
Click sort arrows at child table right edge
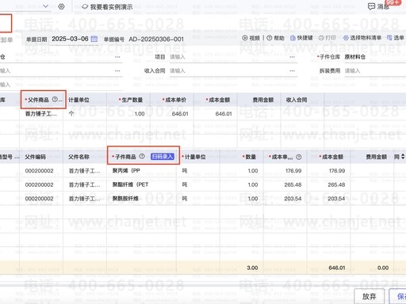coord(403,157)
